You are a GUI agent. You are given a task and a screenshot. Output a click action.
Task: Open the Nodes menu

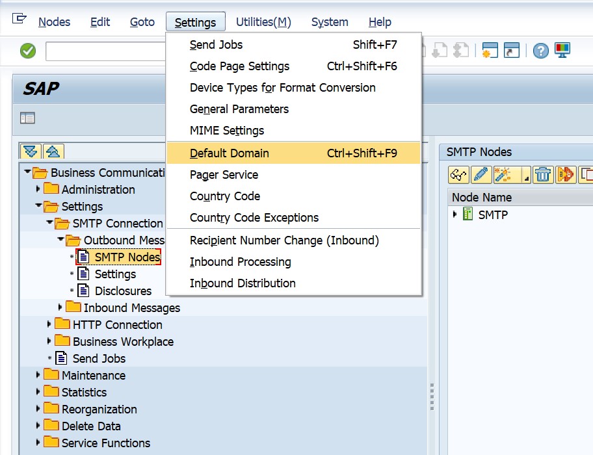click(55, 22)
